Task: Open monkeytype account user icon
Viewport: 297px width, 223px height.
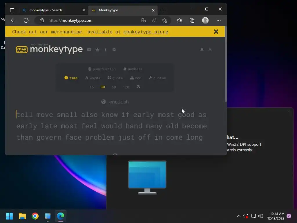Action: tap(210, 49)
